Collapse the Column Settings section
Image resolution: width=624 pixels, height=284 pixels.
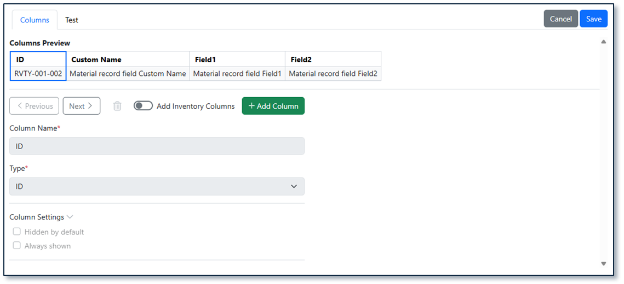point(42,217)
